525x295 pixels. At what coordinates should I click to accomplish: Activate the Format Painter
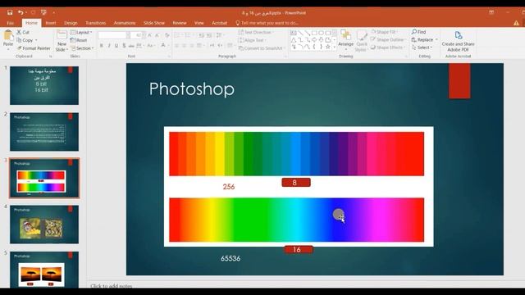point(34,48)
